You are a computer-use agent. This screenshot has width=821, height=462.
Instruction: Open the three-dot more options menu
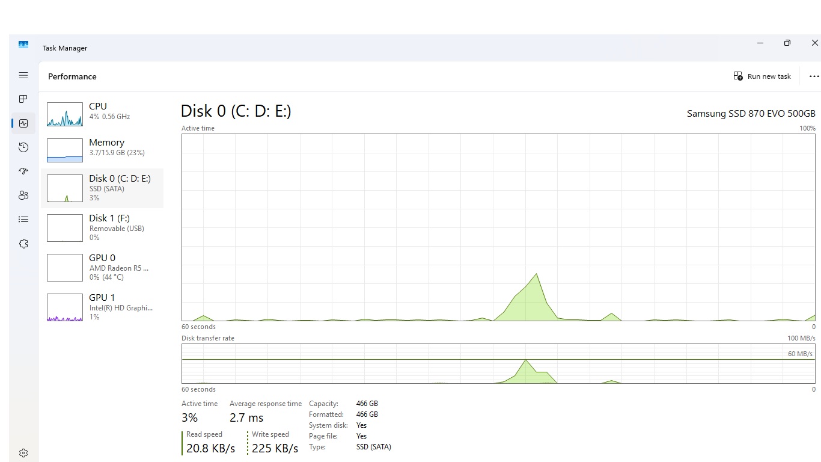(814, 76)
